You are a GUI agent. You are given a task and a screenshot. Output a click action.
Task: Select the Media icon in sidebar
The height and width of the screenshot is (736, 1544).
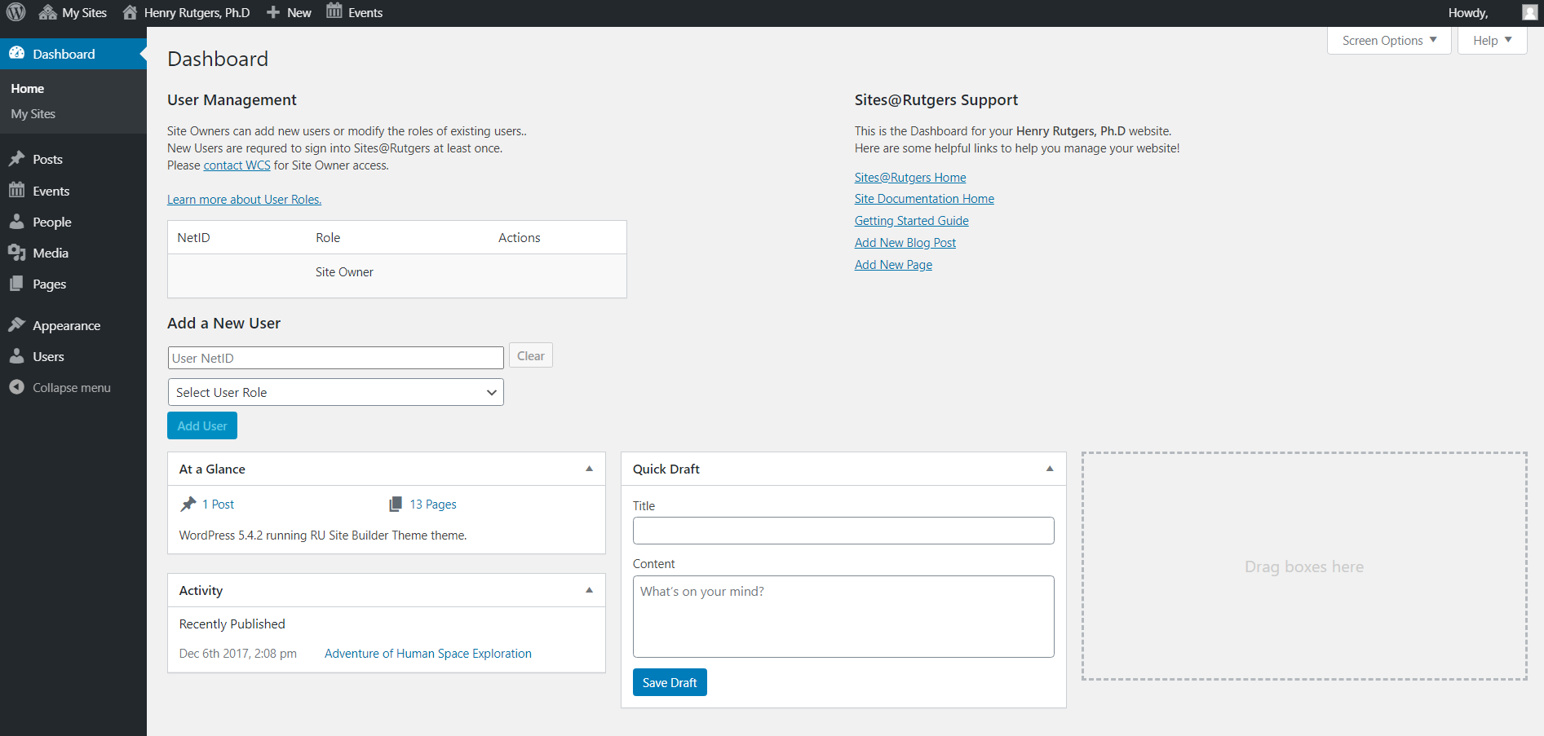[x=17, y=253]
